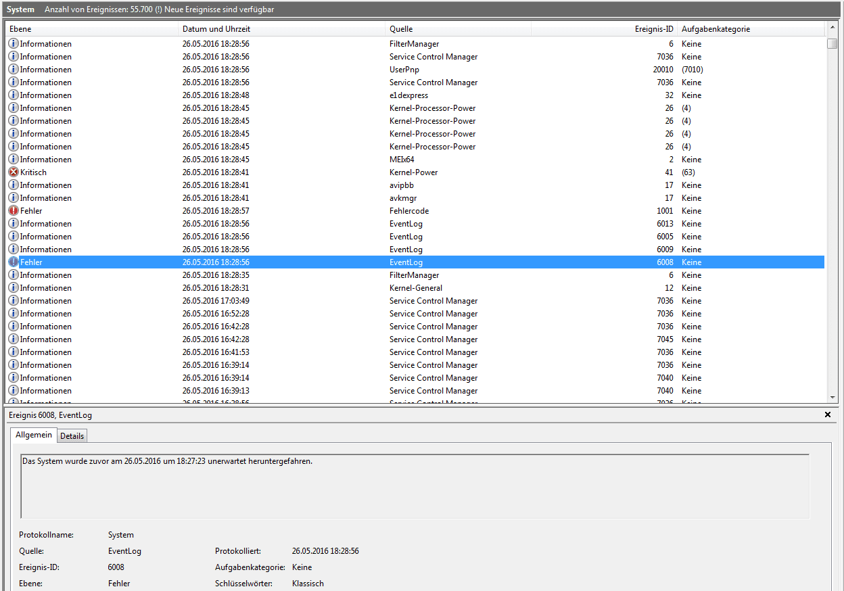Click the info icon in the Kernel-General row
Screen dimensions: 844x591
tap(14, 288)
